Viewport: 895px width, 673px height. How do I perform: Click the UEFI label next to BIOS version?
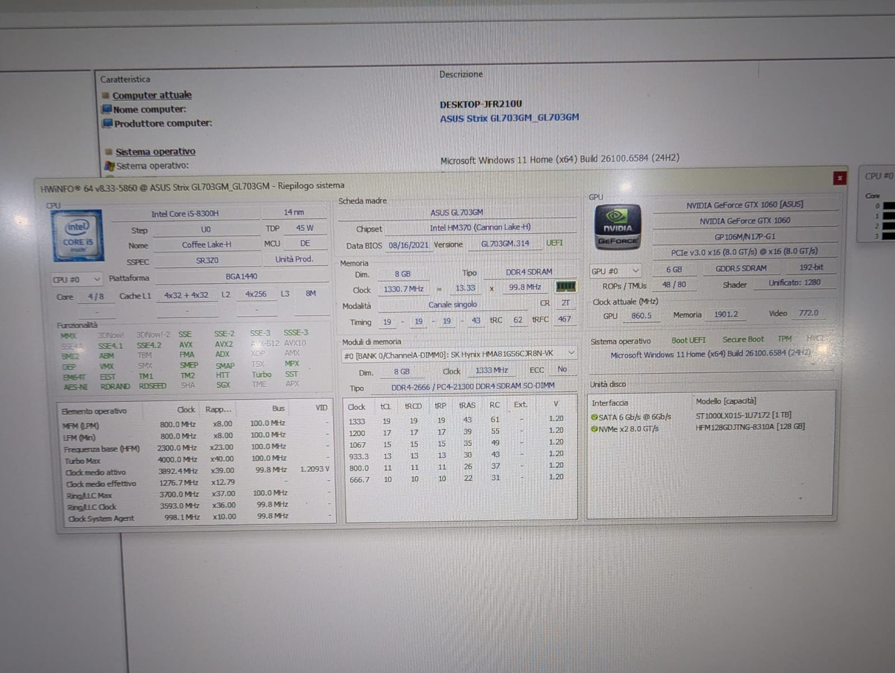[554, 243]
